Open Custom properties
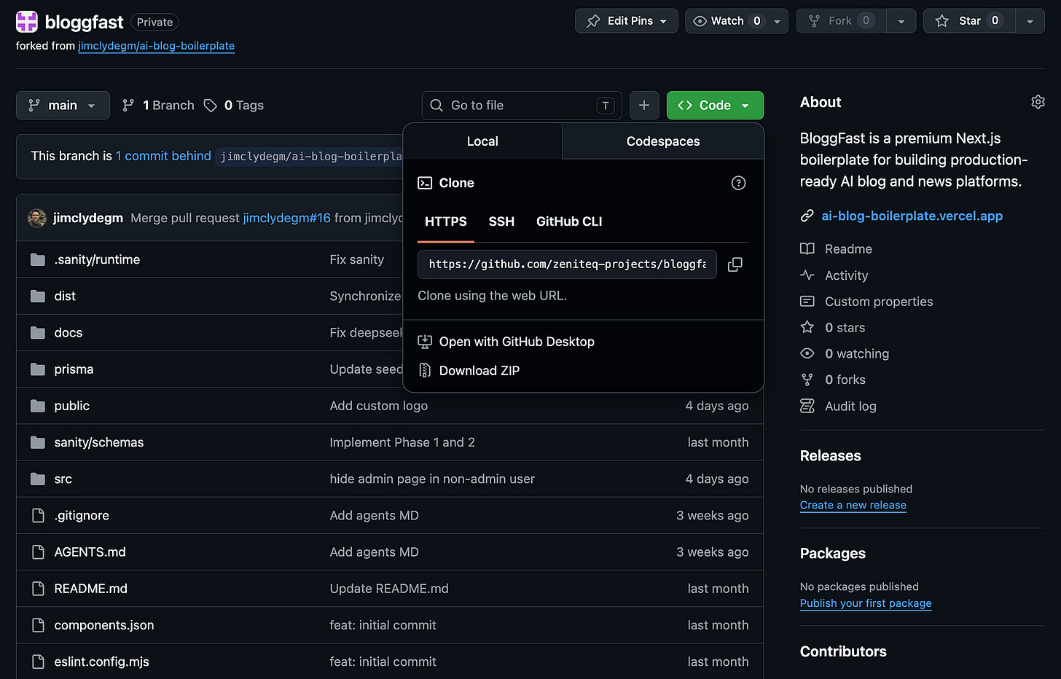 click(878, 301)
